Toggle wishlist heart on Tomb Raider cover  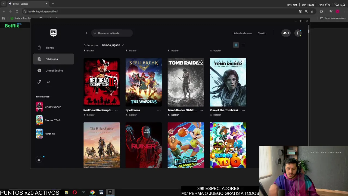[200, 62]
